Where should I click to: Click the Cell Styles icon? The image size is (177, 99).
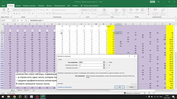tap(124, 10)
